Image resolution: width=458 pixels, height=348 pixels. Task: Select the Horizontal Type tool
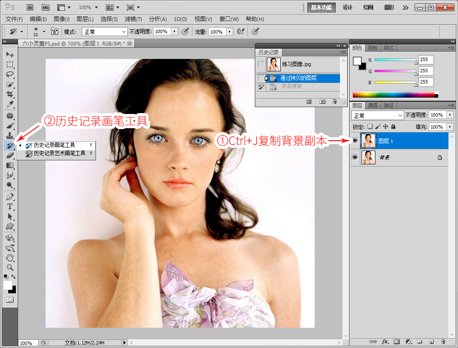pyautogui.click(x=10, y=207)
